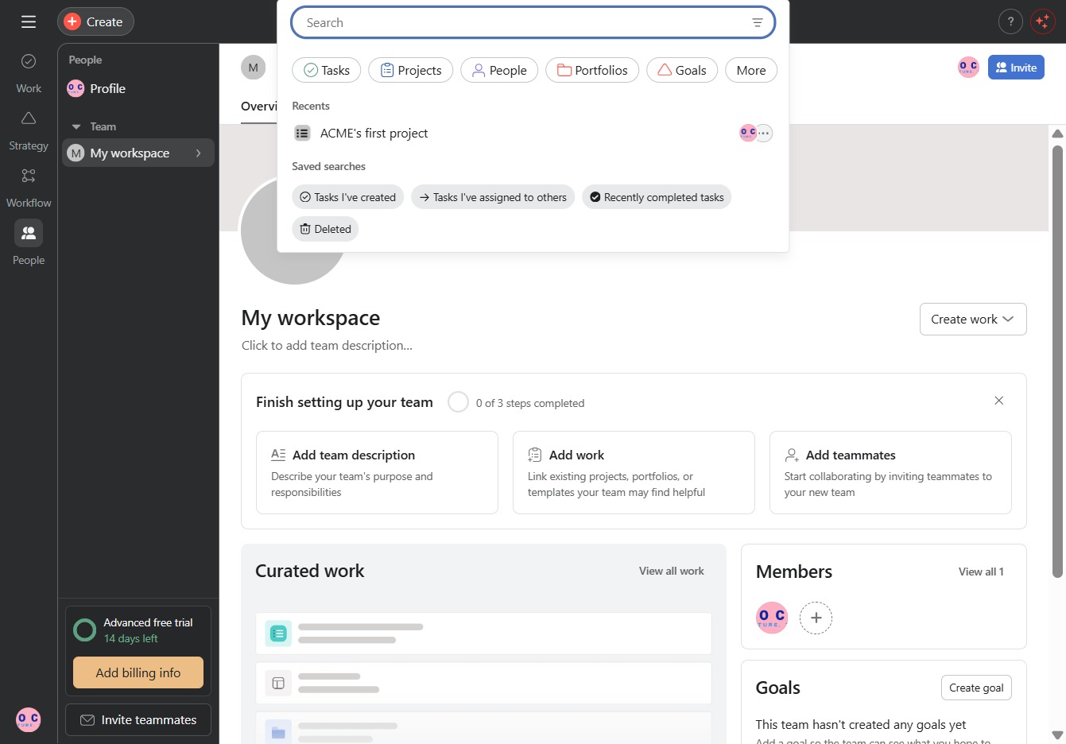Click View all work link
Screen dimensions: 1066x744
(672, 571)
